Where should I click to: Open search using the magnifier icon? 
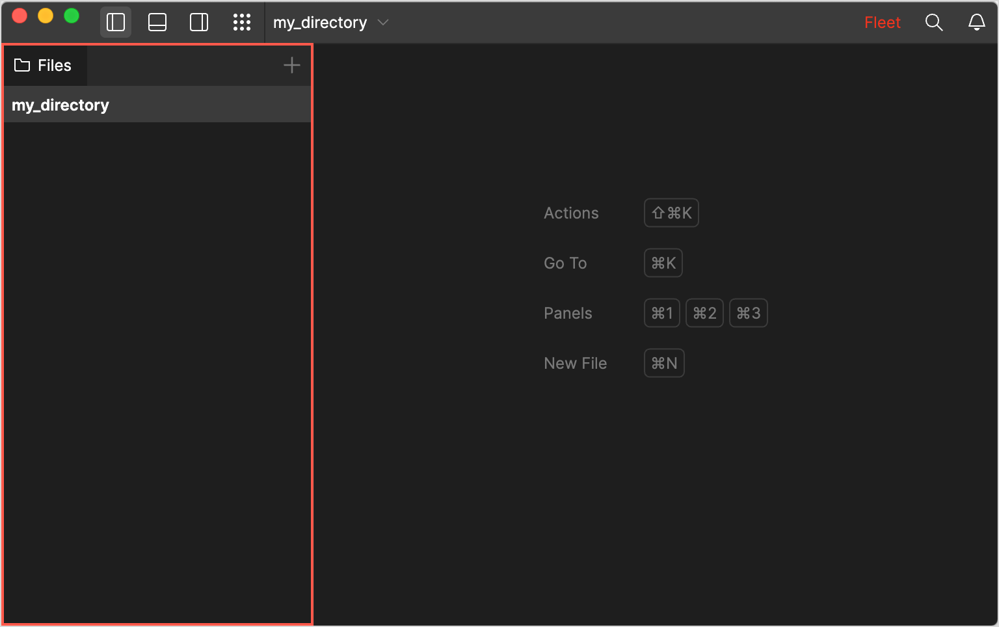click(x=934, y=21)
